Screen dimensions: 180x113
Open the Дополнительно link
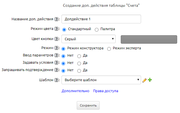pos(75,91)
